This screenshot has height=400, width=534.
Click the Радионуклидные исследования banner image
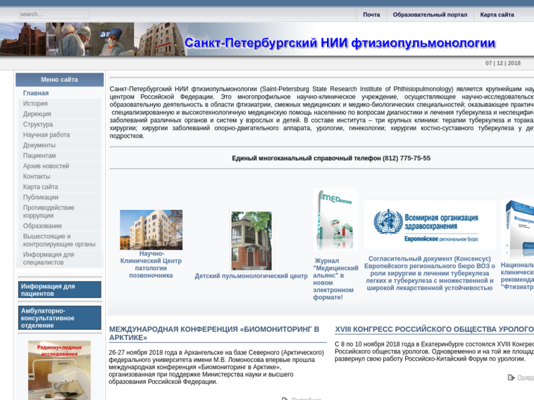[59, 370]
